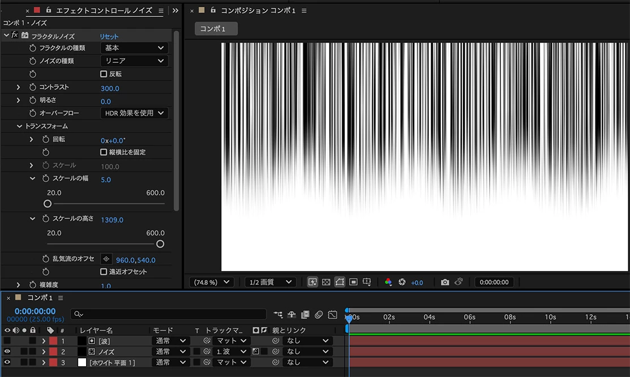Open show channel and color management icon
The image size is (630, 377).
[388, 282]
